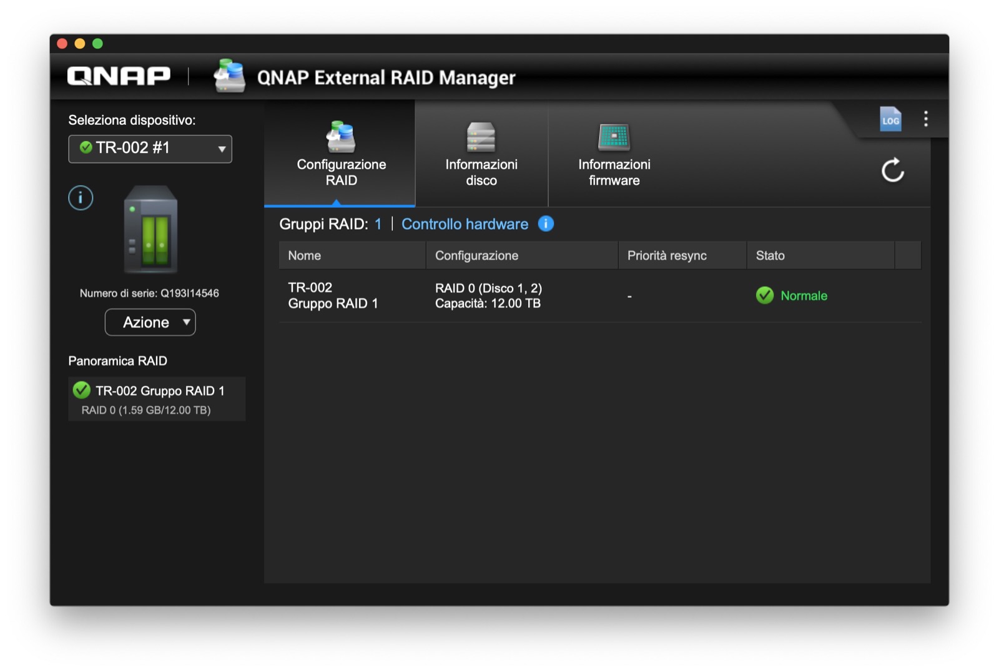Switch to the Configurazione RAID tab
This screenshot has height=672, width=999.
point(340,154)
